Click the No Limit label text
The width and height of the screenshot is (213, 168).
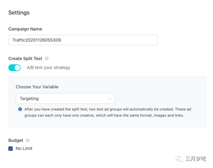(24, 148)
